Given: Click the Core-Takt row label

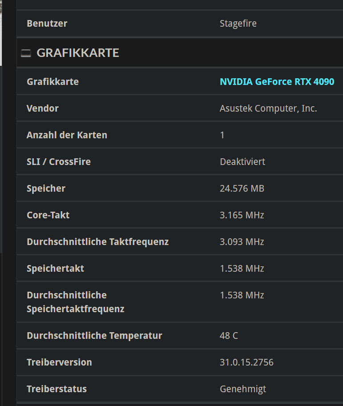Looking at the screenshot, I should tap(48, 215).
